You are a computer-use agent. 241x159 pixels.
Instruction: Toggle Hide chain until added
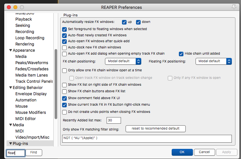click(x=181, y=54)
